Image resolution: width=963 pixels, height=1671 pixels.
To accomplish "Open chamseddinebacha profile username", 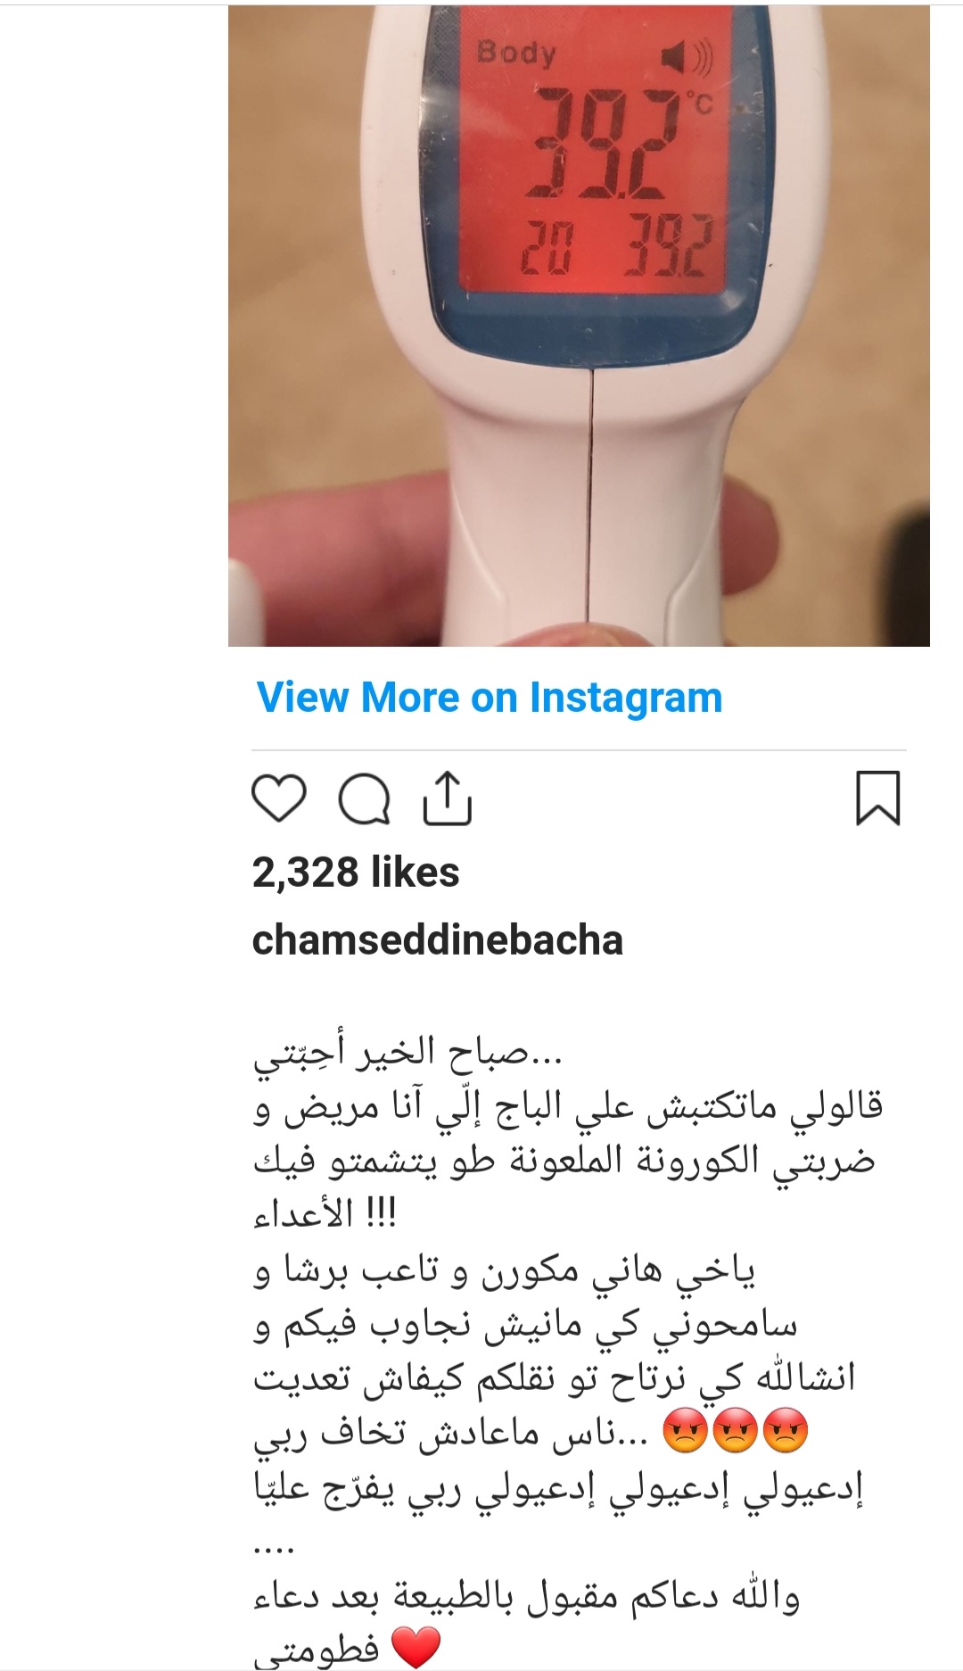I will [x=437, y=940].
